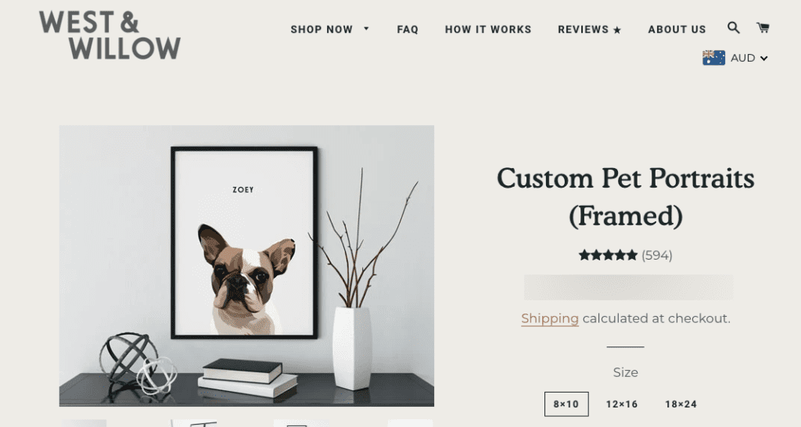The image size is (801, 427).
Task: Open the About Us page
Action: (677, 30)
